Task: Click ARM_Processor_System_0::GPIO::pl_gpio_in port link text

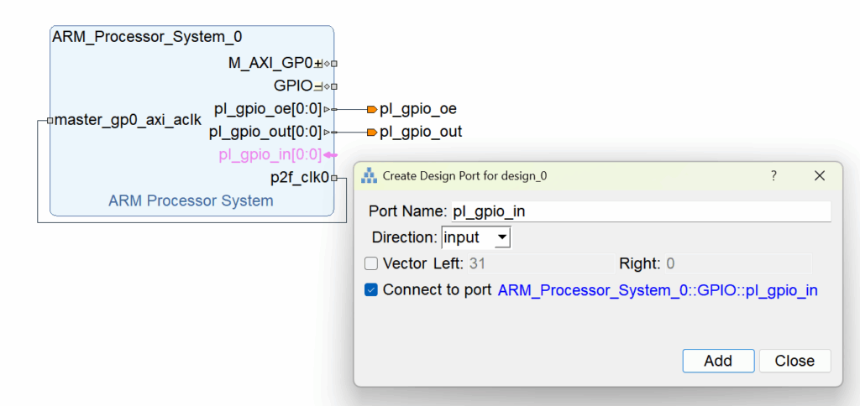Action: (x=658, y=291)
